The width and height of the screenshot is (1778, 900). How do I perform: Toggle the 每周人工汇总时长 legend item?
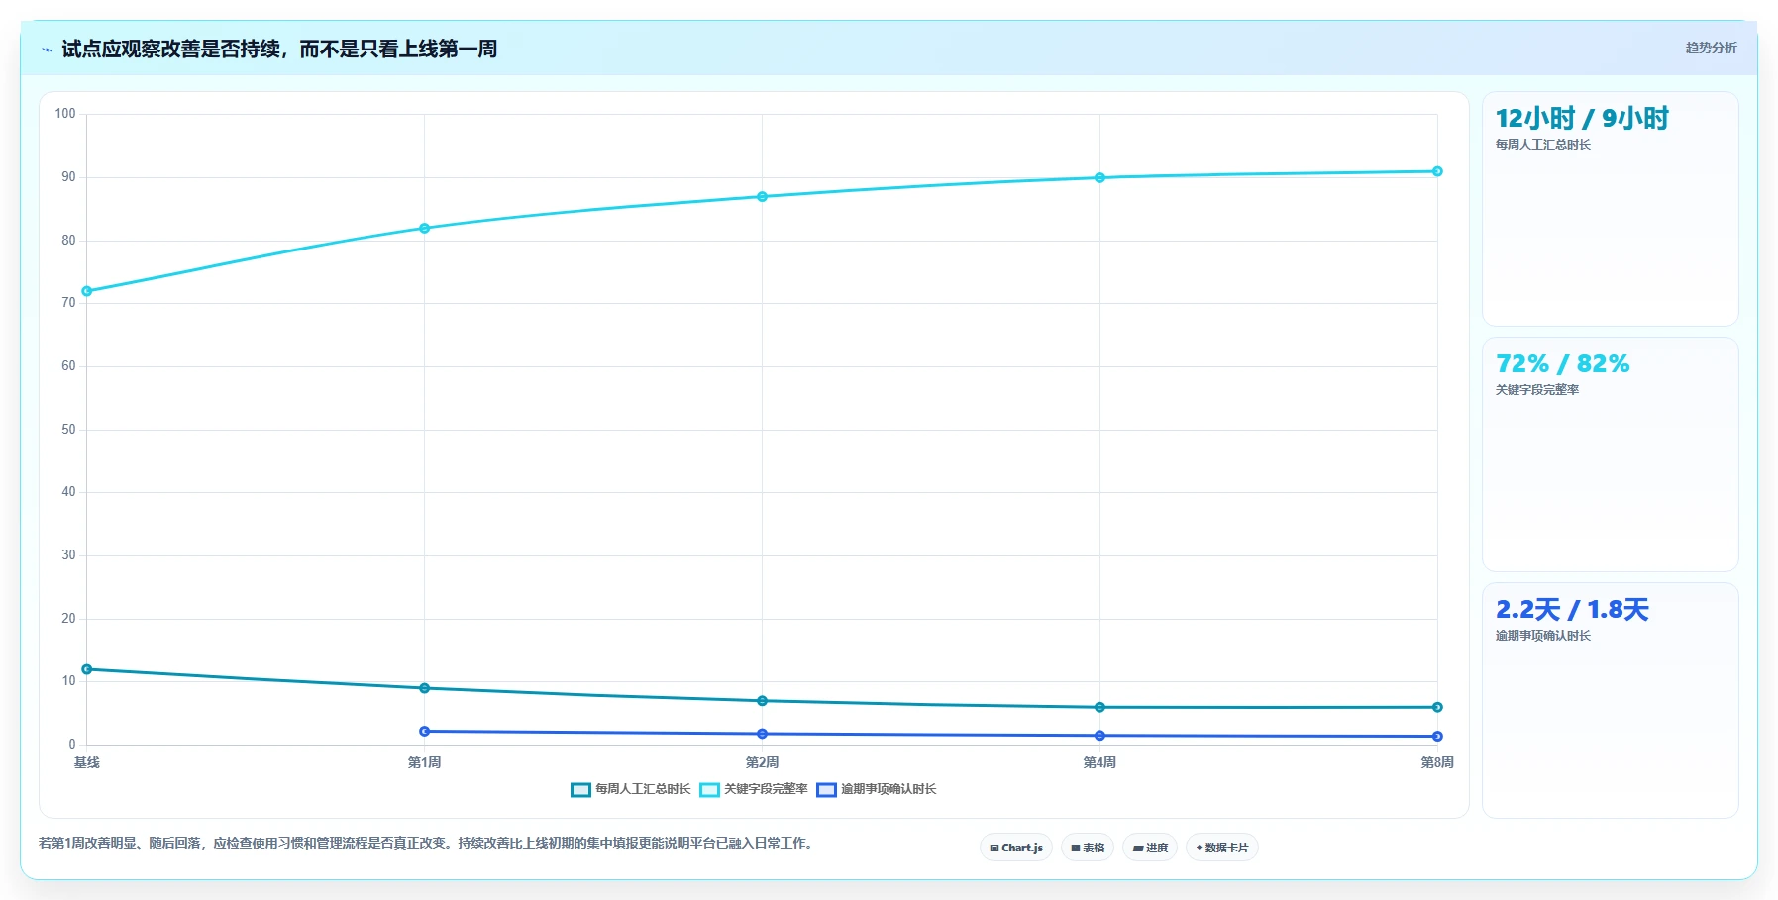(630, 789)
